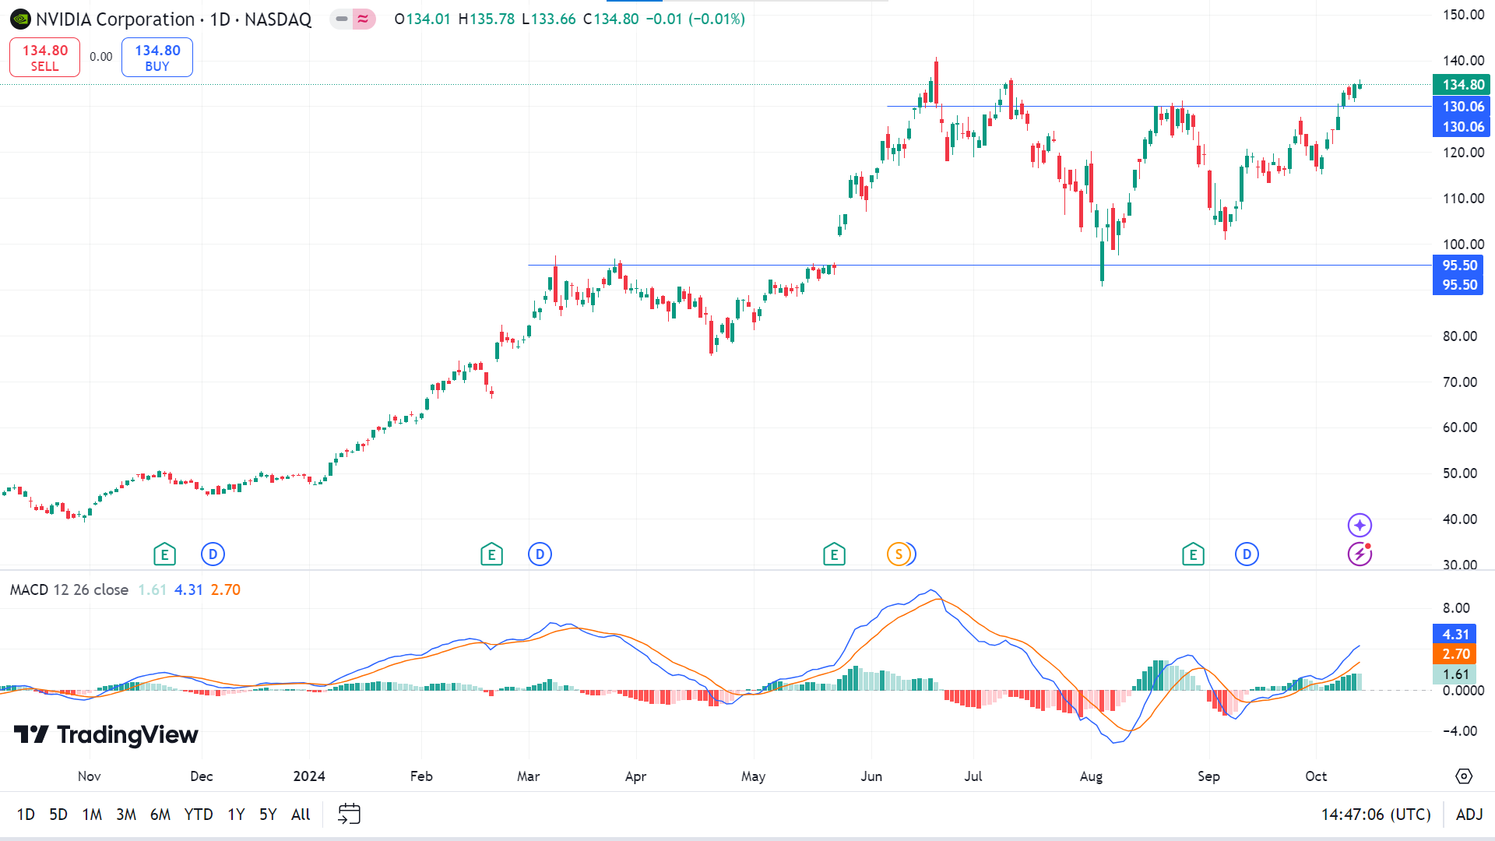Click the horizontal line at 130.06
This screenshot has height=841, width=1495.
point(1159,106)
